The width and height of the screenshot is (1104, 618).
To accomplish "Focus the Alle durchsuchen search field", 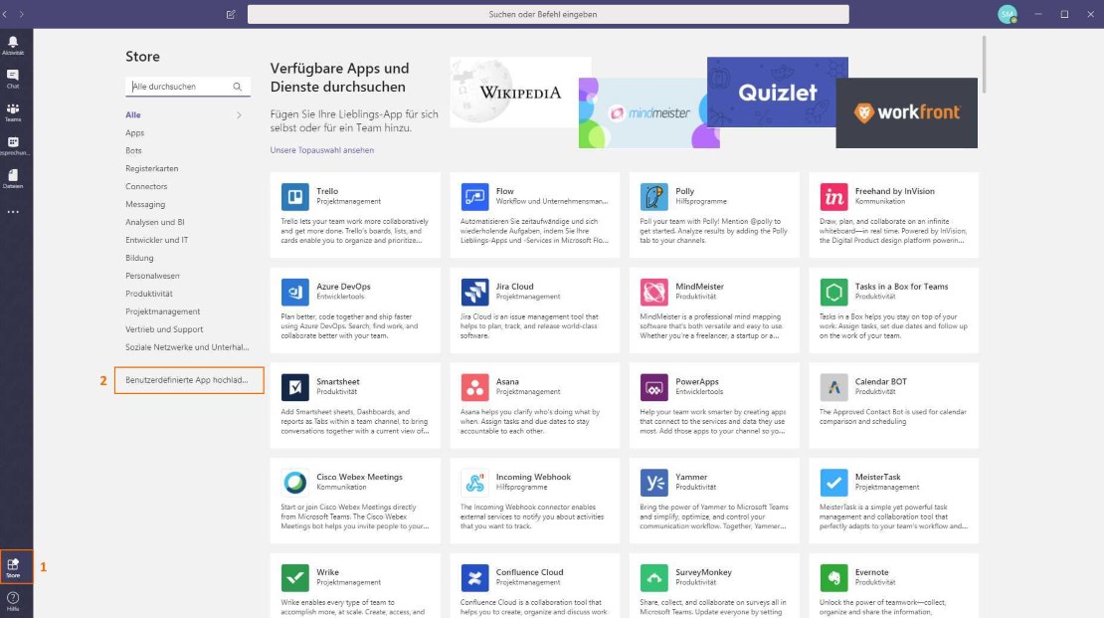I will tap(187, 87).
